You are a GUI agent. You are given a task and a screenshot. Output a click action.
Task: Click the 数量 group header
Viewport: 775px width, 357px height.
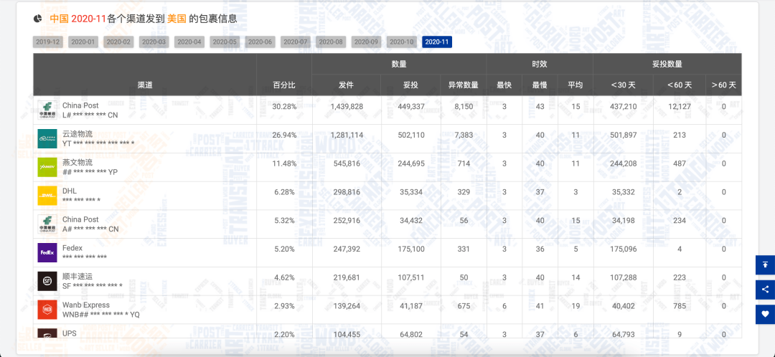[x=399, y=64]
